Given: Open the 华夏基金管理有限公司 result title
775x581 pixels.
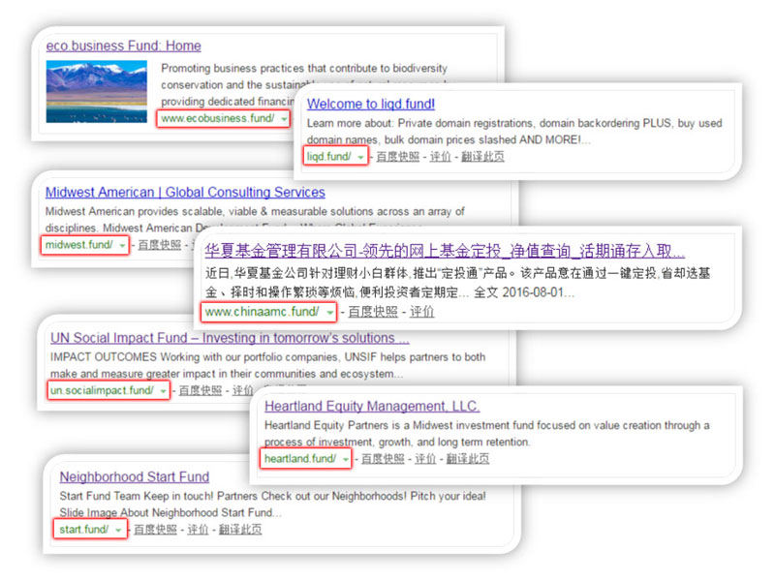Looking at the screenshot, I should click(x=445, y=251).
